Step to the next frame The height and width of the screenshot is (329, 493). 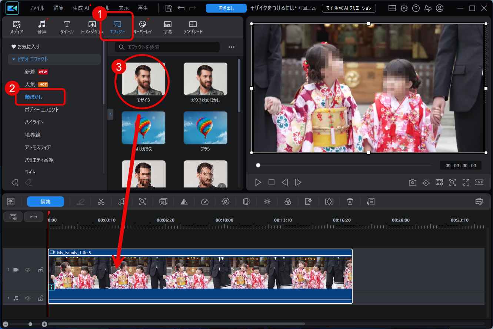pyautogui.click(x=298, y=182)
